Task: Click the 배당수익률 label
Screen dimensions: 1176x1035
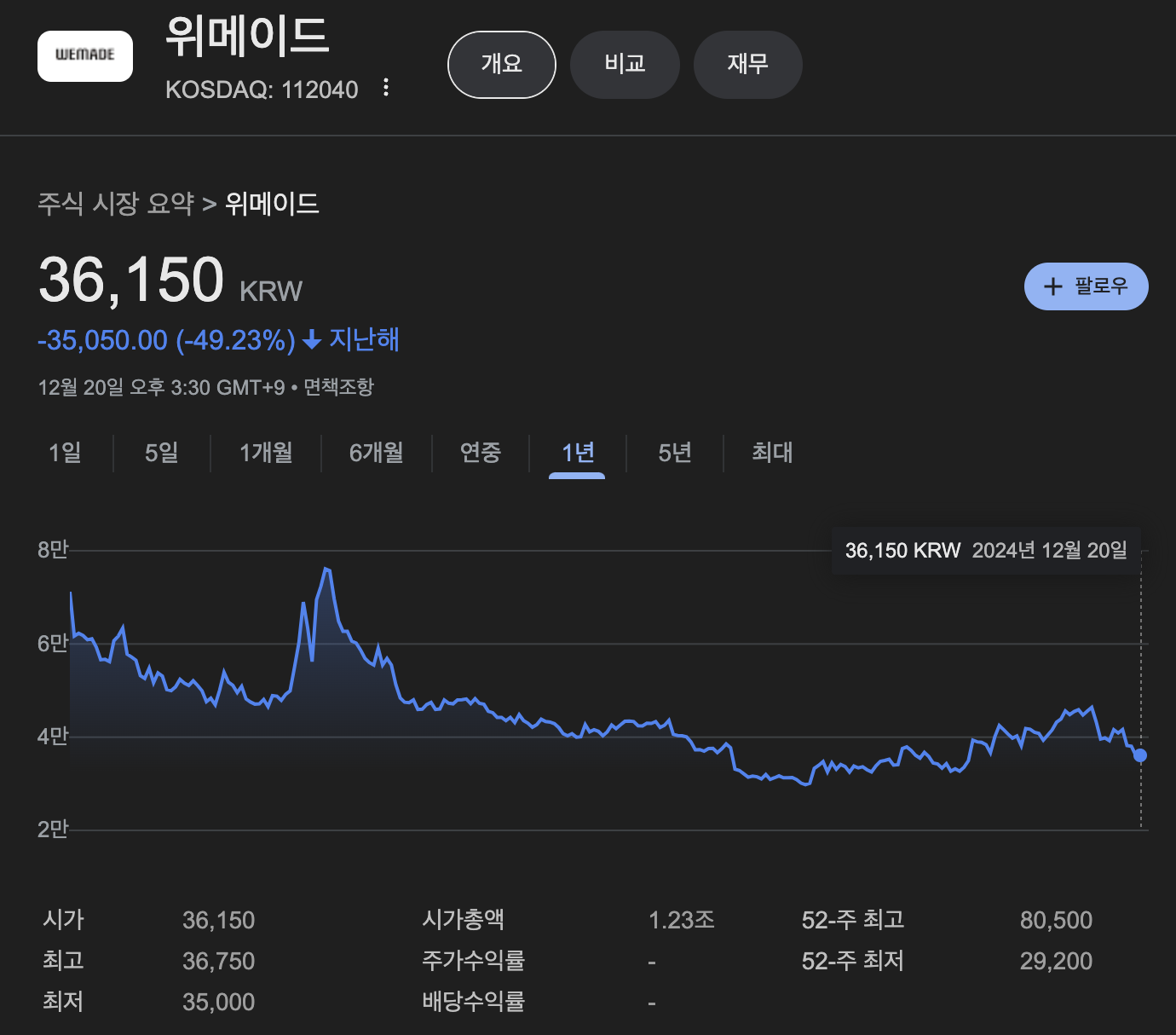Action: (x=473, y=1002)
